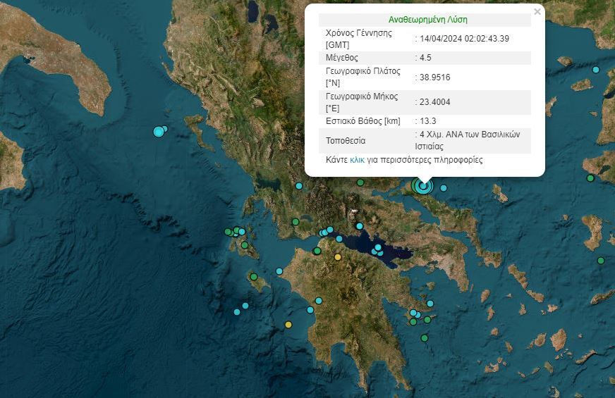The width and height of the screenshot is (615, 398).
Task: Click the yellow marker in sea southwest of Peloponnese
Action: coord(288,325)
